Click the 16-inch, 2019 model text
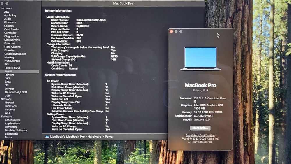The image size is (291, 164). [x=200, y=91]
